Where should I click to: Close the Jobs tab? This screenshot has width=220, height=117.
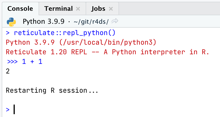point(111,9)
